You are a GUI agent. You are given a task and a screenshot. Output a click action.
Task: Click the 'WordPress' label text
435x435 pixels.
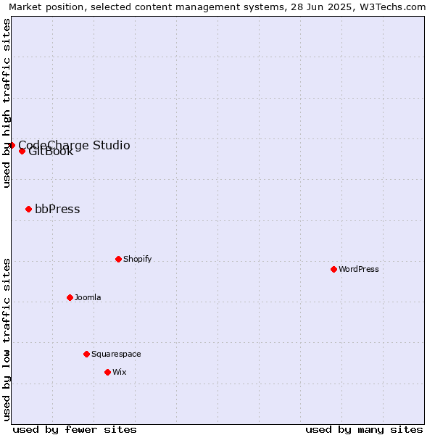pyautogui.click(x=358, y=269)
